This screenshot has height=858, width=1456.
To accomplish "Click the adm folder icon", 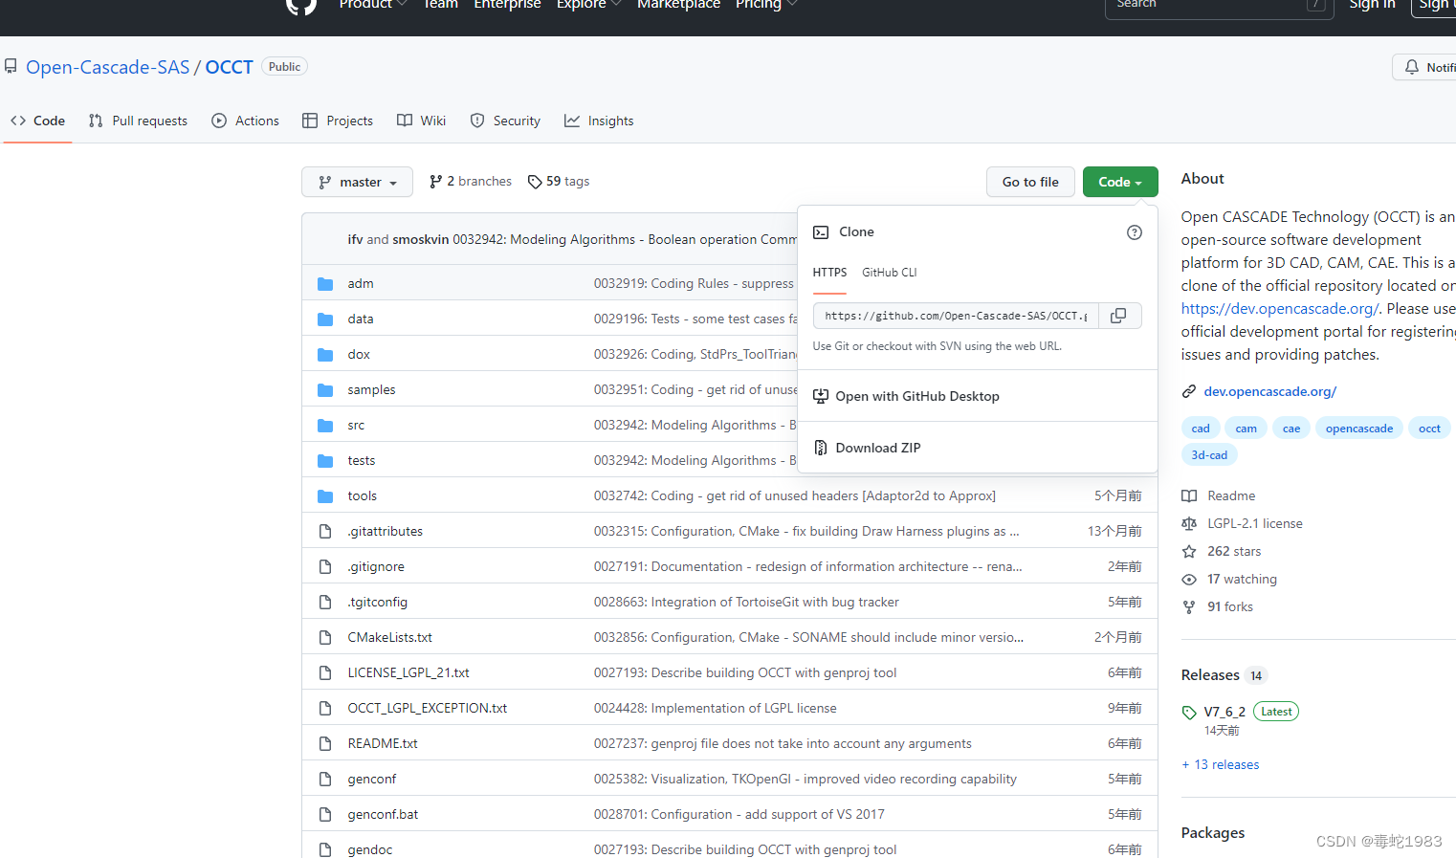I will pyautogui.click(x=325, y=284).
